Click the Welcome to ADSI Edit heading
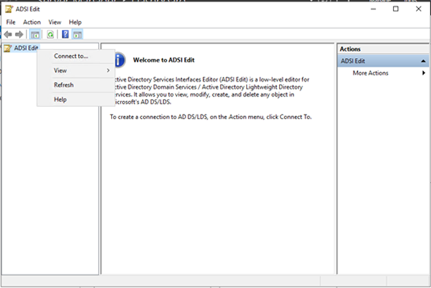The image size is (431, 288). point(164,60)
